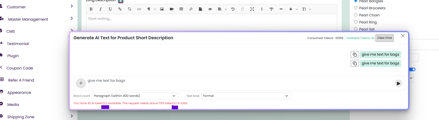Image resolution: width=439 pixels, height=120 pixels.
Task: Go to Testimonial in sidebar
Action: click(18, 44)
